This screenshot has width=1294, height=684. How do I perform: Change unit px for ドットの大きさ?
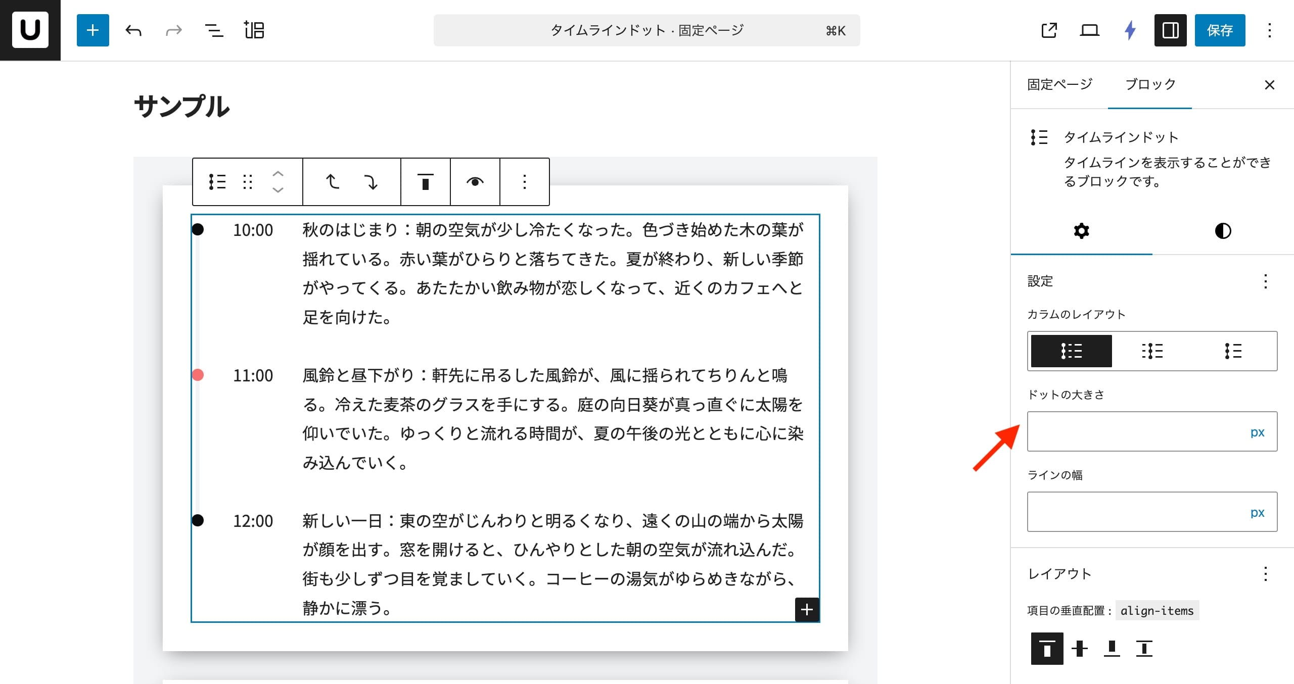pos(1257,432)
